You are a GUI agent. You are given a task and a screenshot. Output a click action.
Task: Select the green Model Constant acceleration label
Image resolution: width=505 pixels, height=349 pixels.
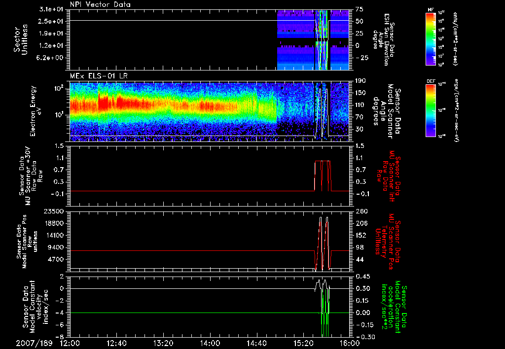[395, 308]
